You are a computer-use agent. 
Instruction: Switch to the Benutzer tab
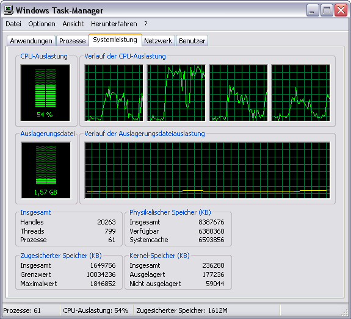click(x=192, y=41)
